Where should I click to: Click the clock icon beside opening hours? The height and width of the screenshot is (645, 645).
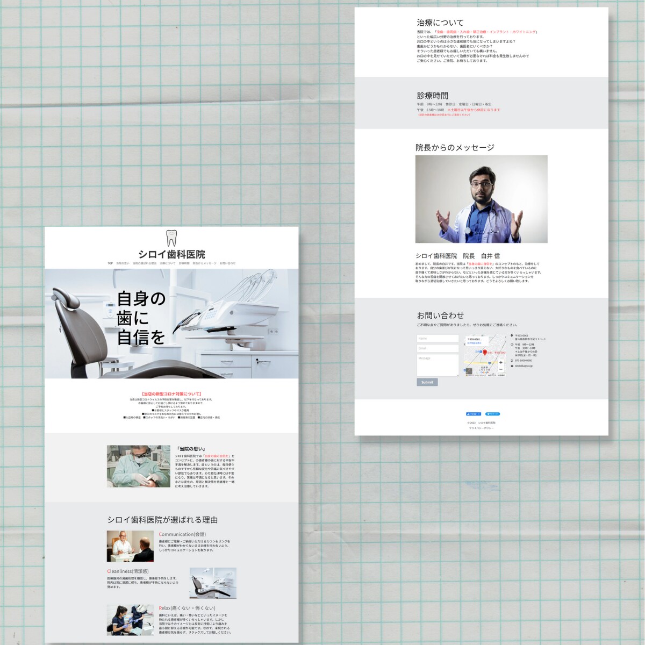click(512, 344)
